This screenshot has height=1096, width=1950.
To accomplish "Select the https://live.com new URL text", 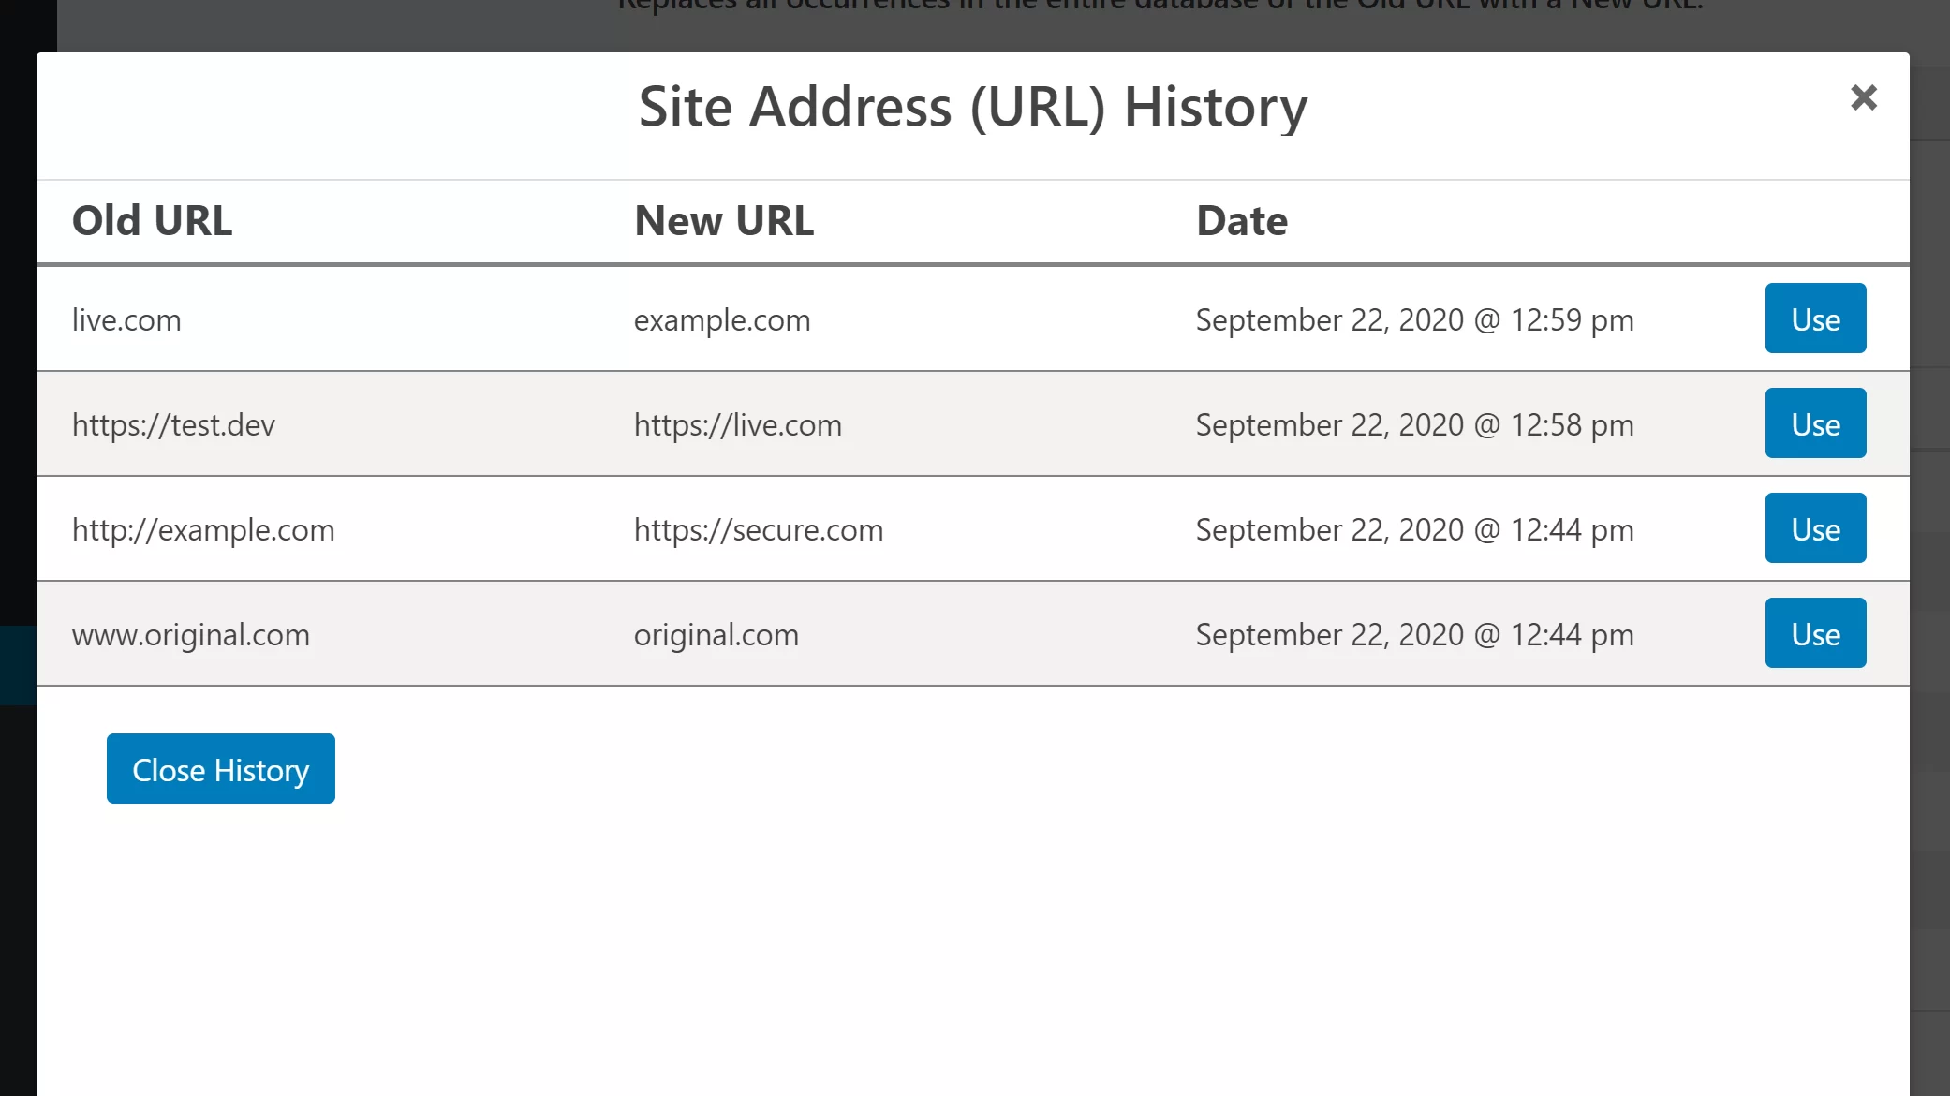I will pyautogui.click(x=738, y=425).
